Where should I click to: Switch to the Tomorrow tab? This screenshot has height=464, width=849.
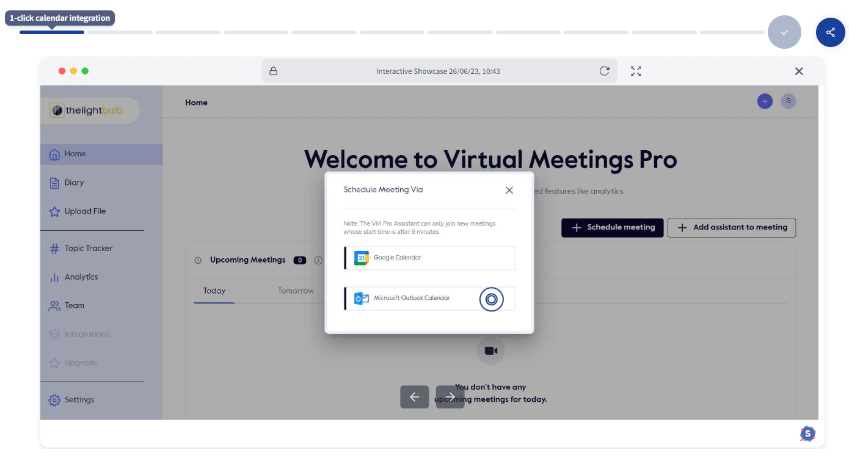click(296, 291)
